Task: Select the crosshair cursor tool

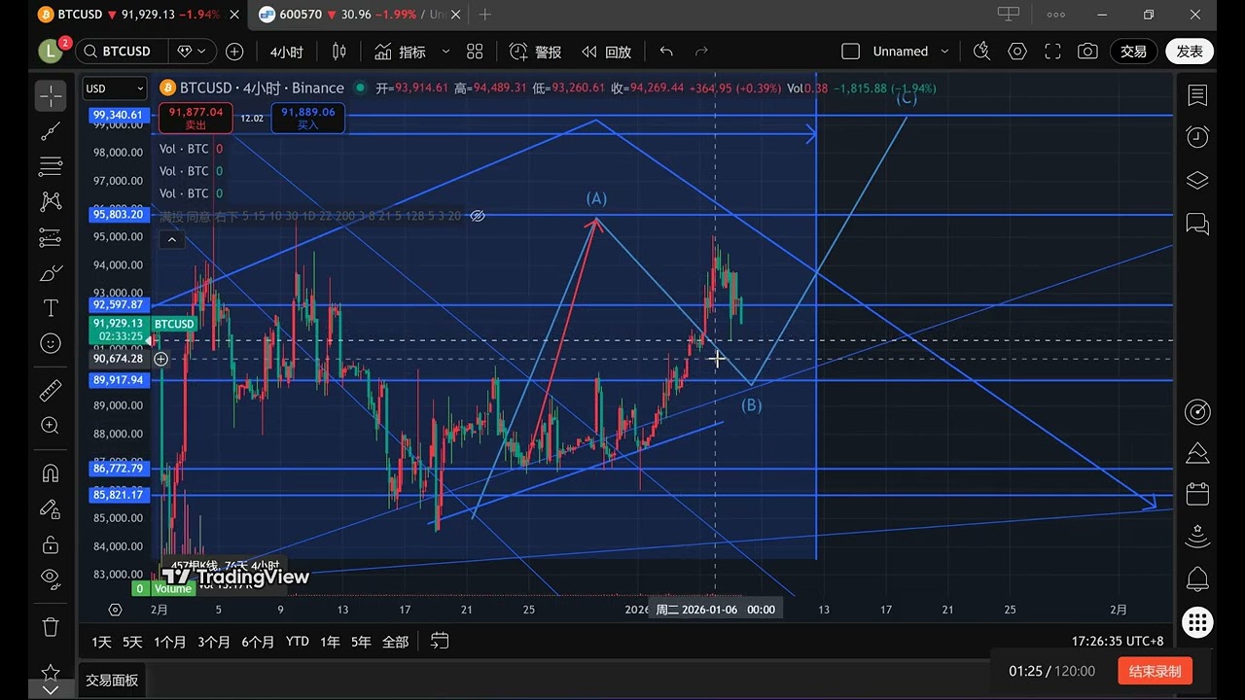Action: (x=51, y=95)
